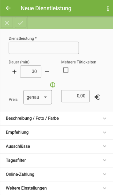The height and width of the screenshot is (195, 113).
Task: Enable the Mehrere Tätigkeiten checkbox
Action: pyautogui.click(x=66, y=70)
